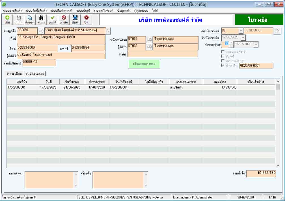Viewport: 285px width, 201px height.
Task: Switch to the รายละเอียด tab
Action: pos(14,74)
